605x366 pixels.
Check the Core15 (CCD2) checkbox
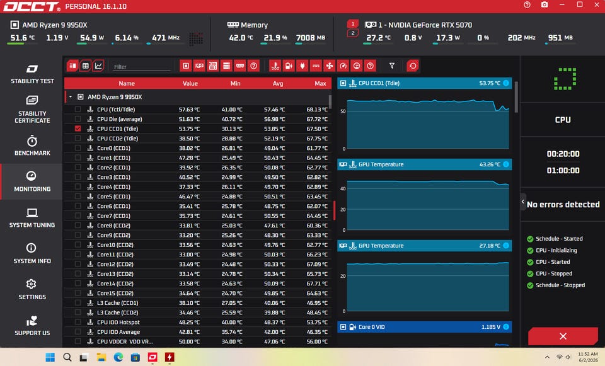click(78, 293)
